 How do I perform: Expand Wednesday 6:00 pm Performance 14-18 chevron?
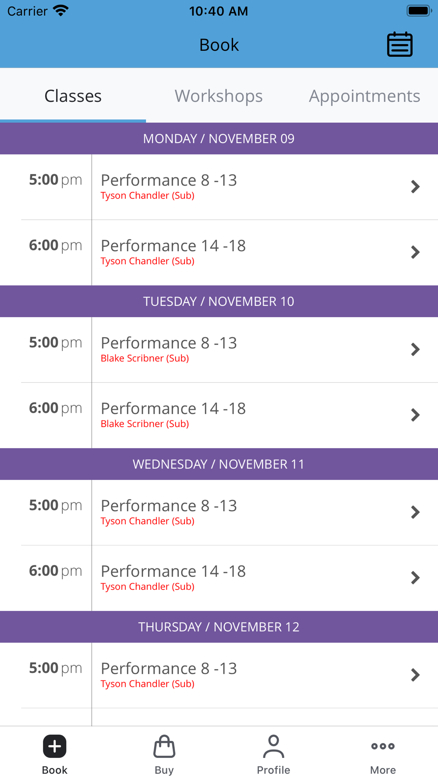coord(415,578)
